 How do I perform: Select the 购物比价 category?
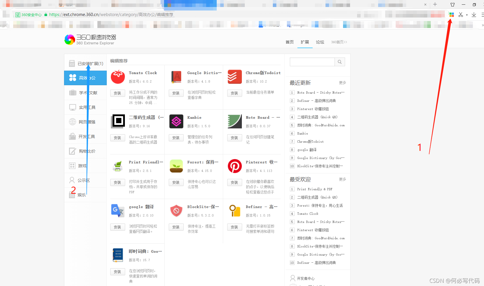85,151
